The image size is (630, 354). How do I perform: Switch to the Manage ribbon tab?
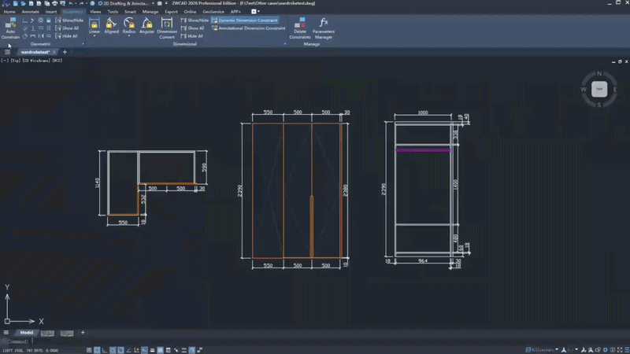(x=150, y=12)
